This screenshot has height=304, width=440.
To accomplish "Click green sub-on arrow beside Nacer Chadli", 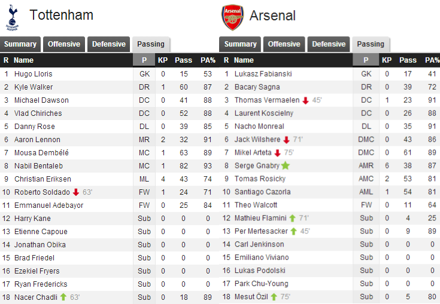I will coord(63,297).
